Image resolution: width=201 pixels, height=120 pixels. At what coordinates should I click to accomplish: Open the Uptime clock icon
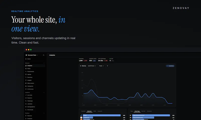26,74
